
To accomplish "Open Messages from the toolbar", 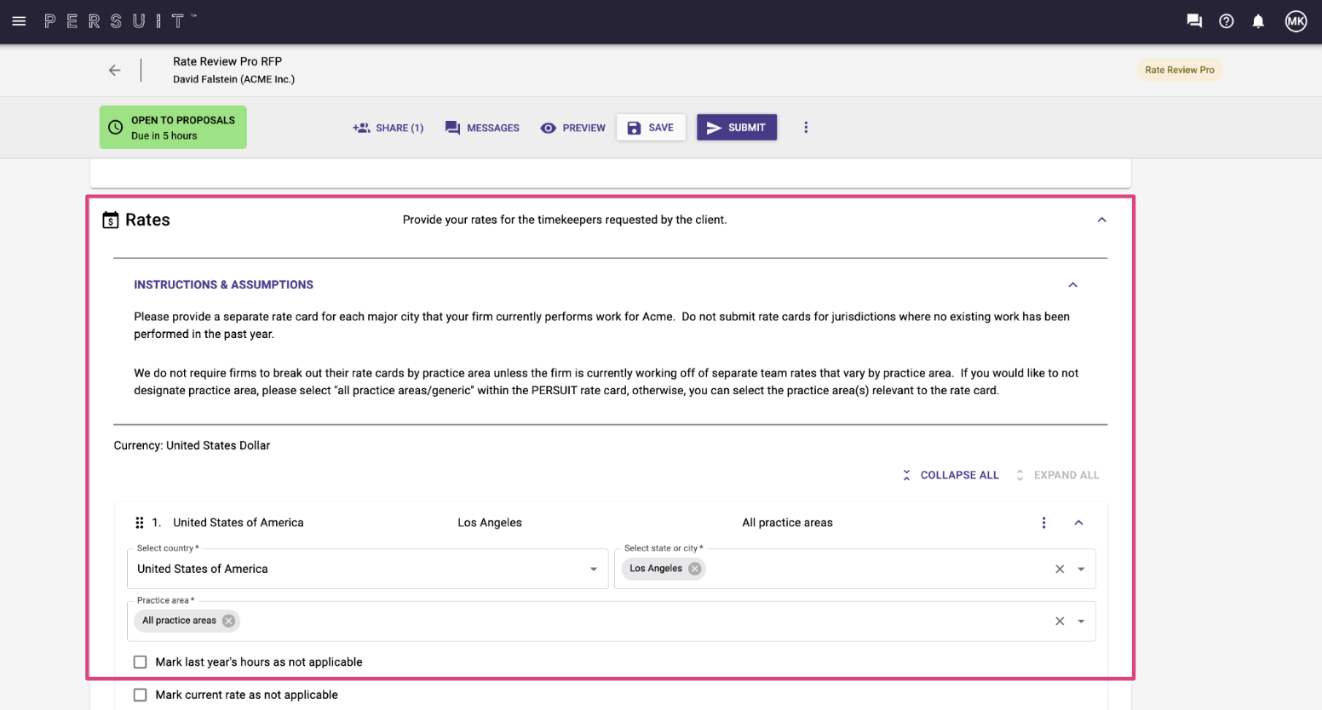I will click(x=482, y=128).
